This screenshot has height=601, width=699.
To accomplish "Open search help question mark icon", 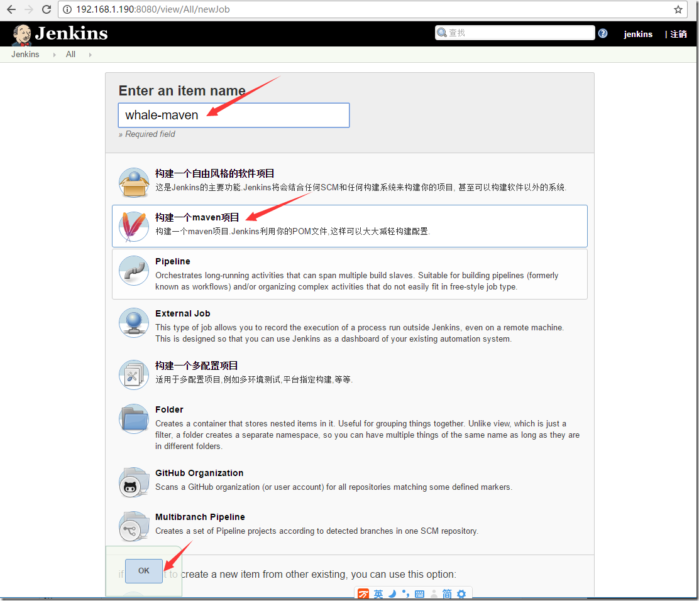I will point(603,33).
